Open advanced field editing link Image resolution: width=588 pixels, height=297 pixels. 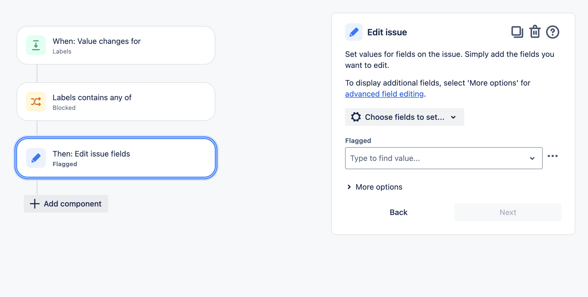click(384, 94)
